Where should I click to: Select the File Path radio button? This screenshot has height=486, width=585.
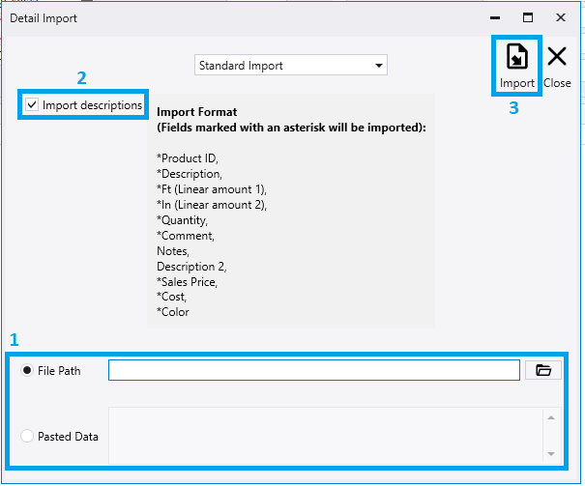27,371
